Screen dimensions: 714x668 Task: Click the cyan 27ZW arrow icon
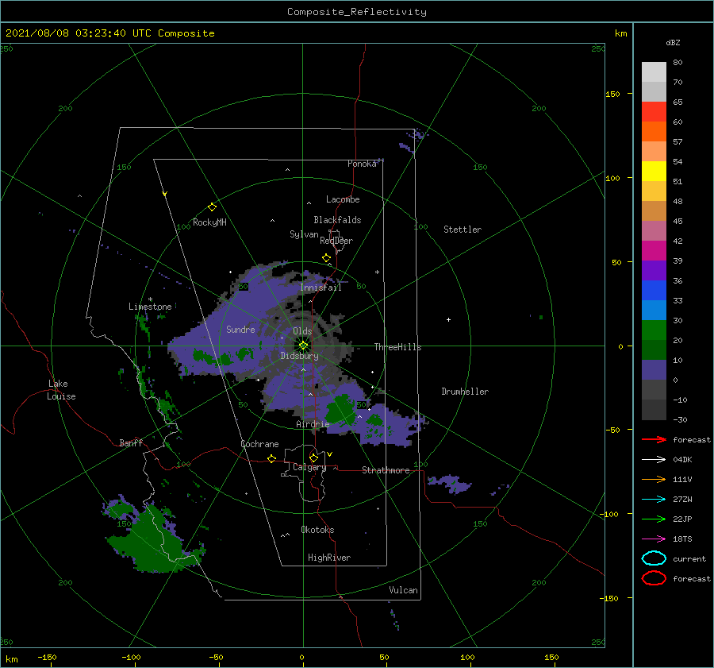click(x=654, y=500)
